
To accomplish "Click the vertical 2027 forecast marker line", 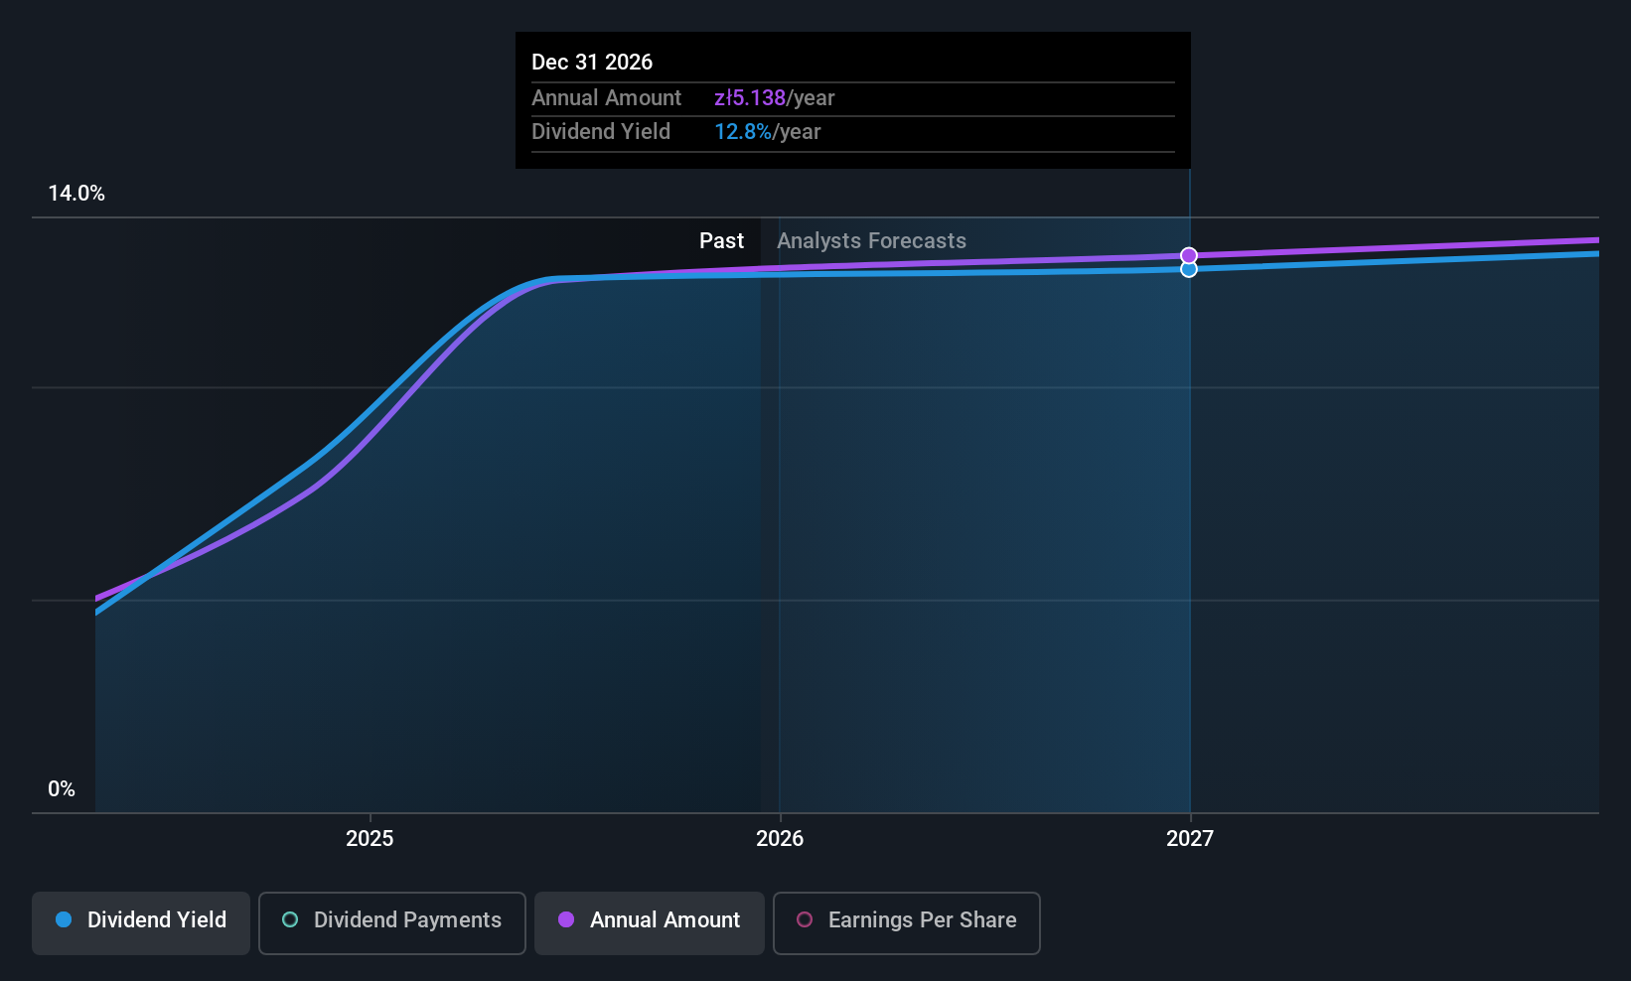I will tap(1189, 496).
